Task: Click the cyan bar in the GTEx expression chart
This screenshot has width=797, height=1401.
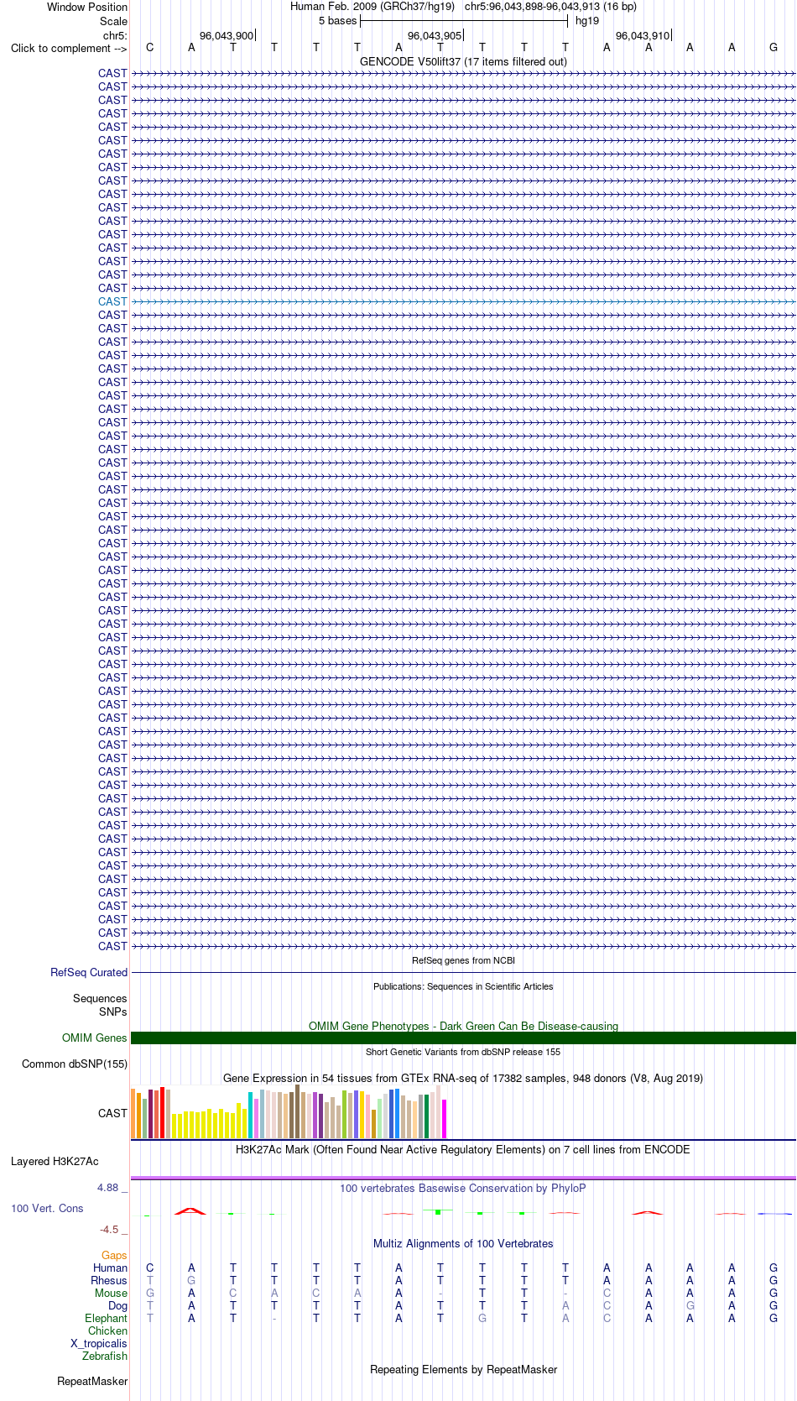Action: [x=251, y=1115]
